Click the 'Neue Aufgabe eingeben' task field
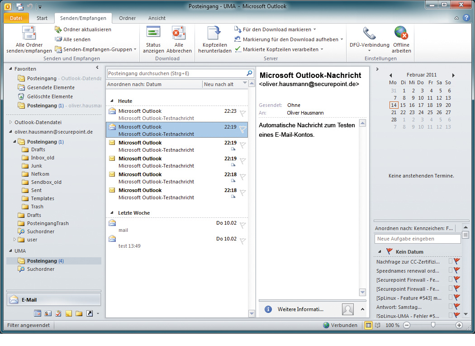The image size is (475, 346). coord(418,239)
